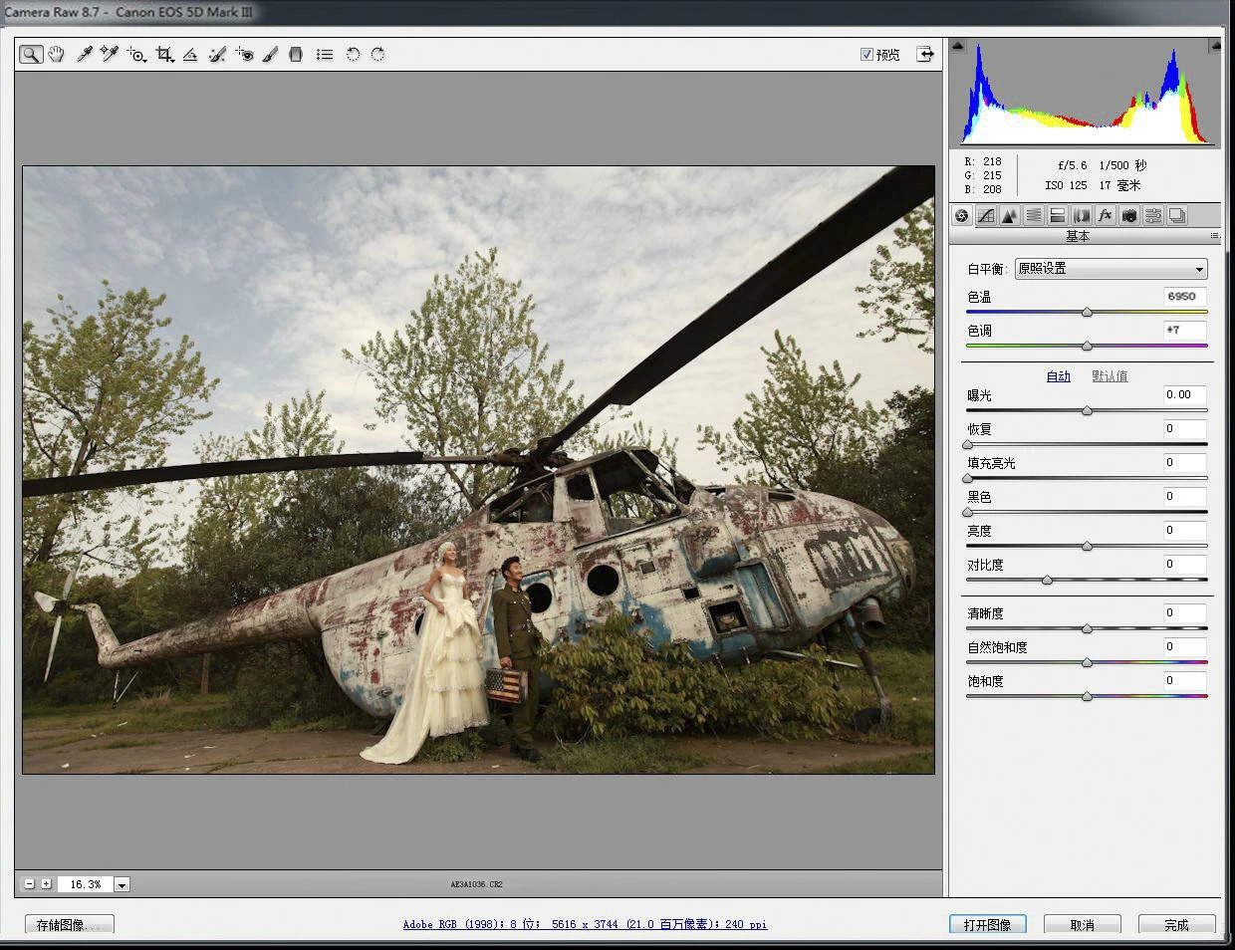
Task: Select the Spot Removal tool
Action: point(217,55)
